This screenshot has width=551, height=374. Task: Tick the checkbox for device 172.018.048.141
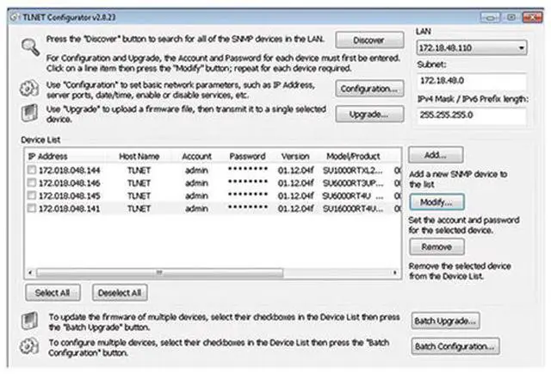tap(32, 208)
